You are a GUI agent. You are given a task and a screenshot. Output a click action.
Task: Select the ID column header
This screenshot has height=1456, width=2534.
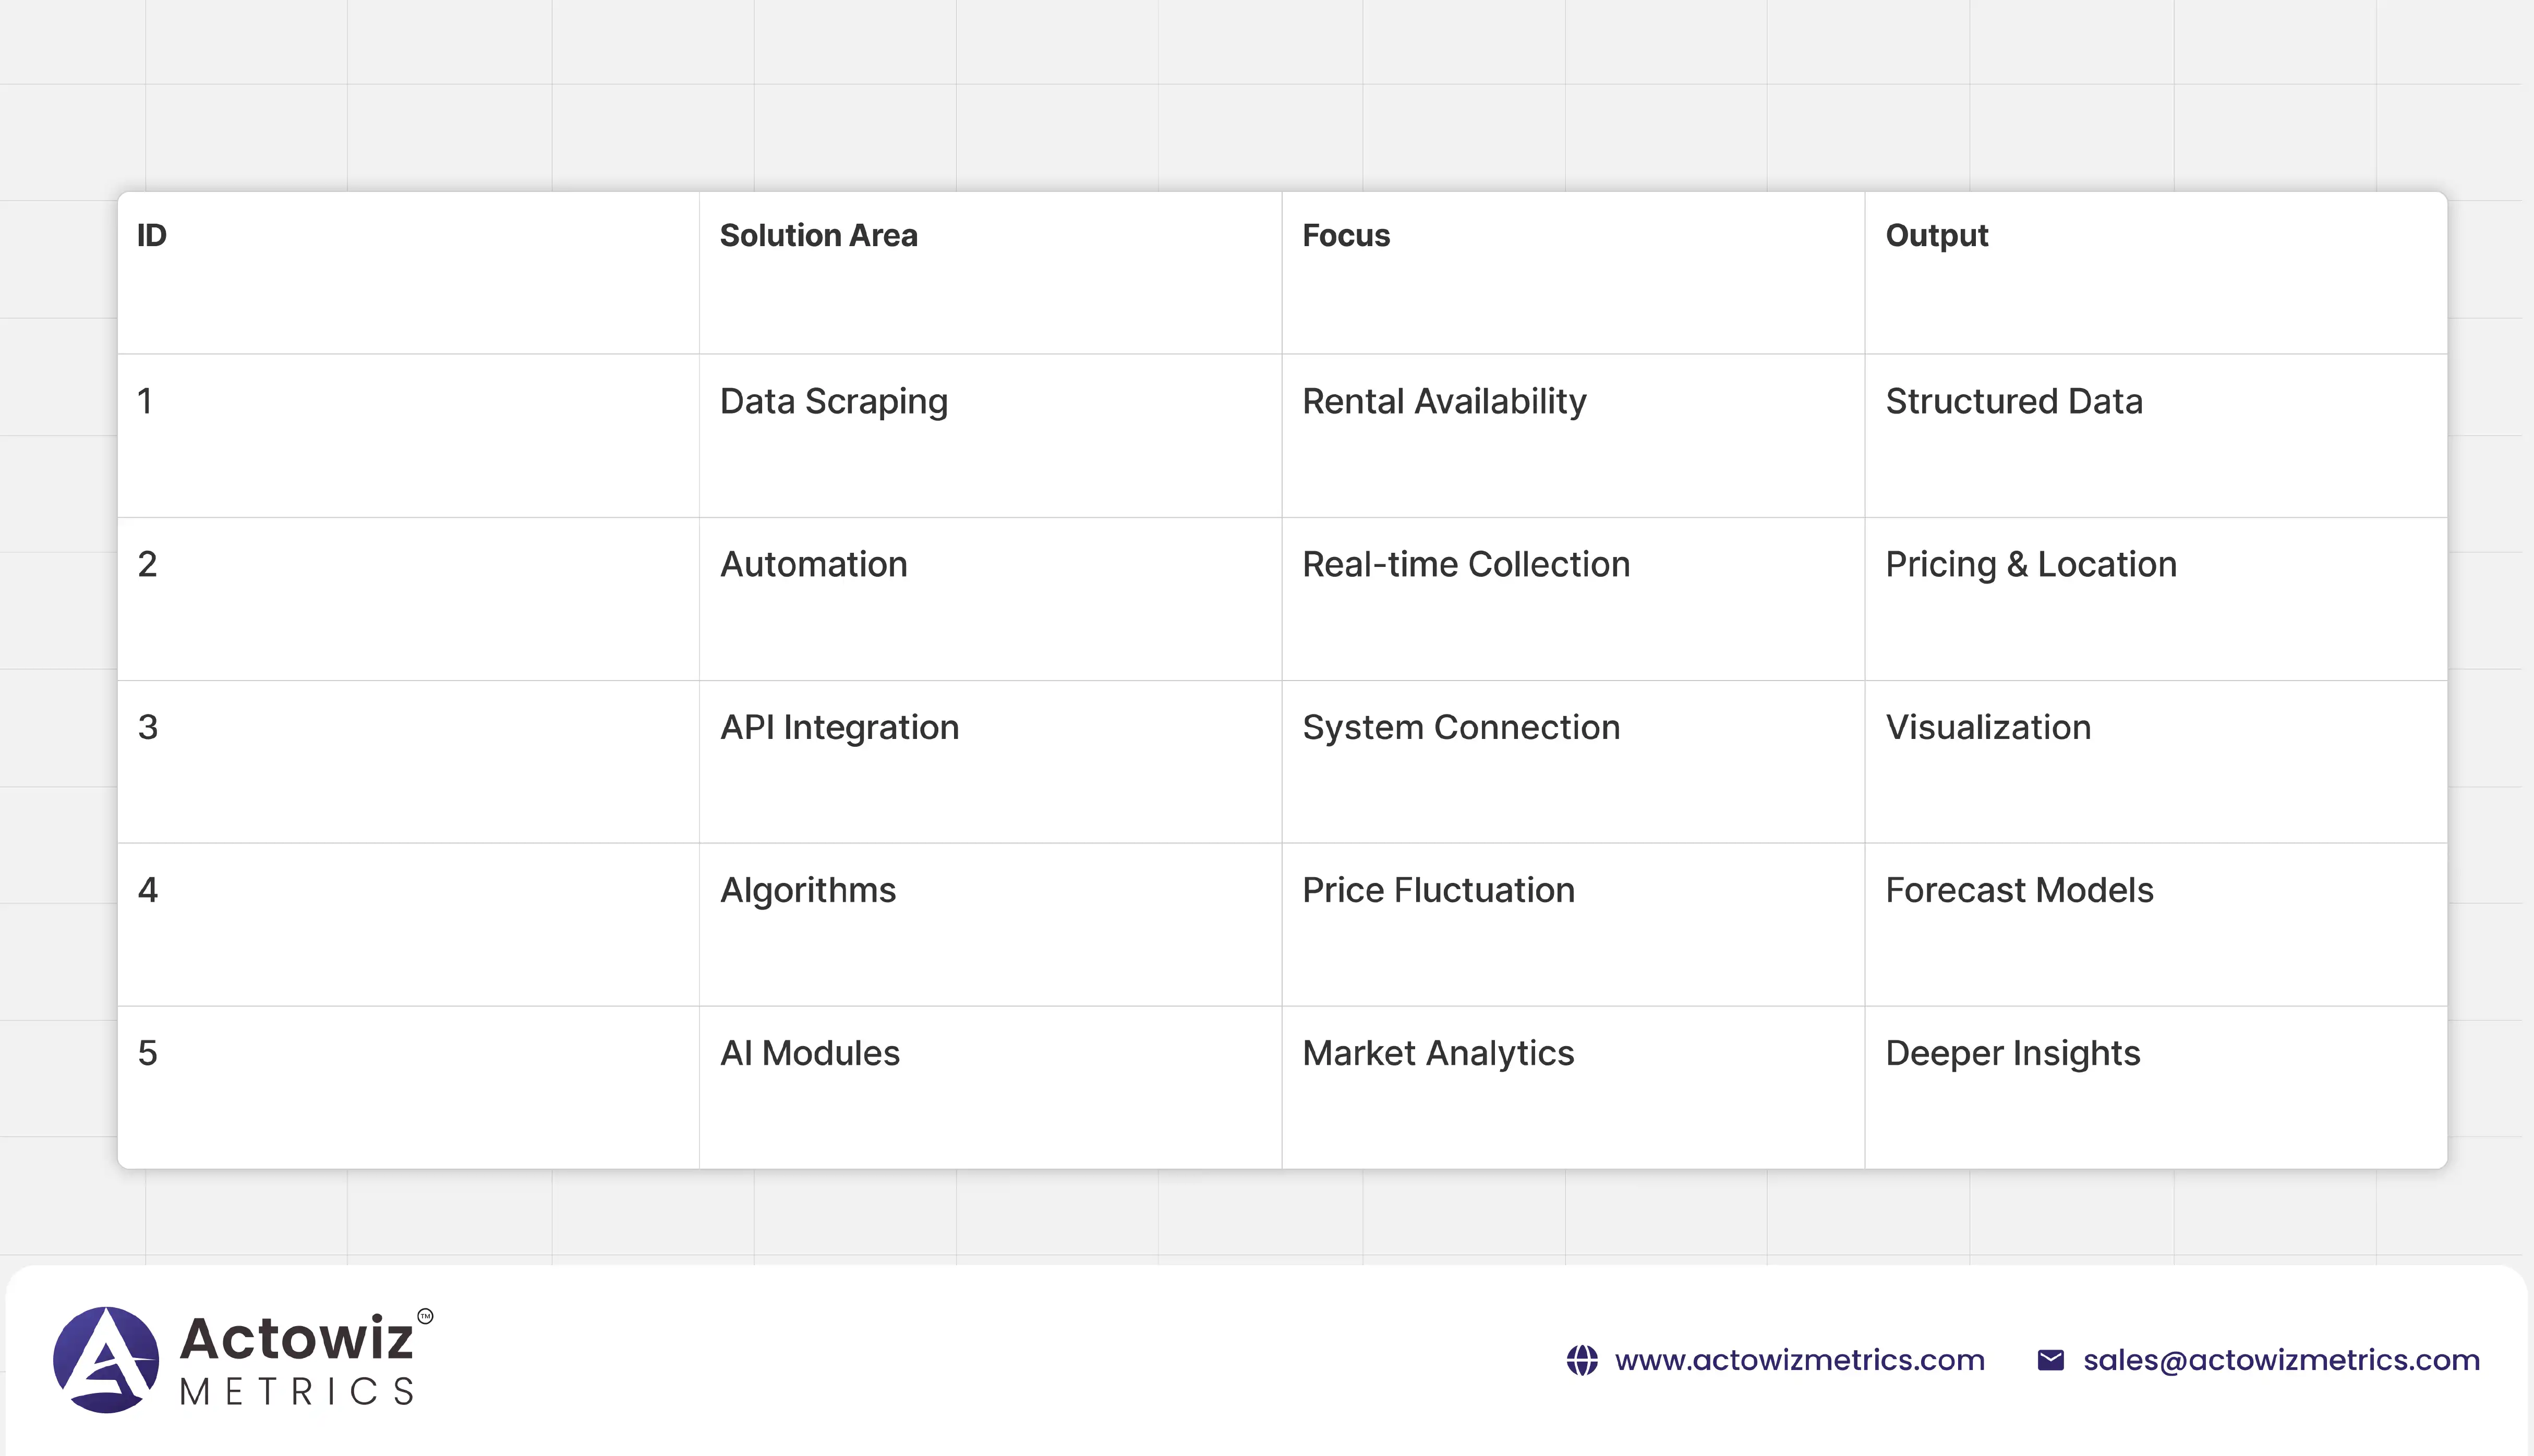152,236
